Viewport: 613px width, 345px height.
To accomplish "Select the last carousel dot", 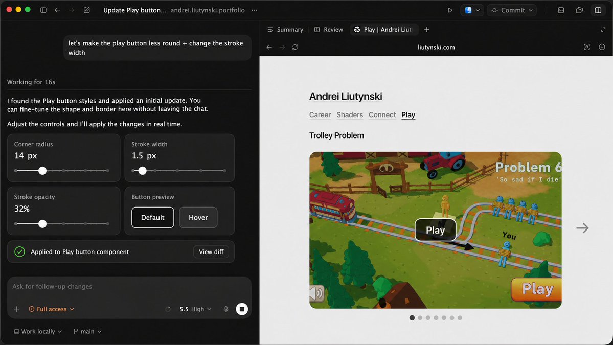I will pyautogui.click(x=460, y=317).
